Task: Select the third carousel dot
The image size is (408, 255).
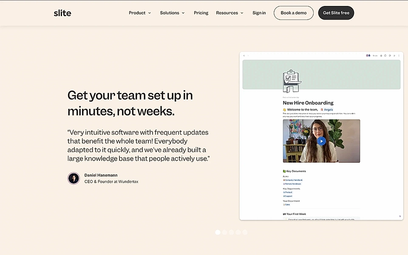Action: pos(231,232)
